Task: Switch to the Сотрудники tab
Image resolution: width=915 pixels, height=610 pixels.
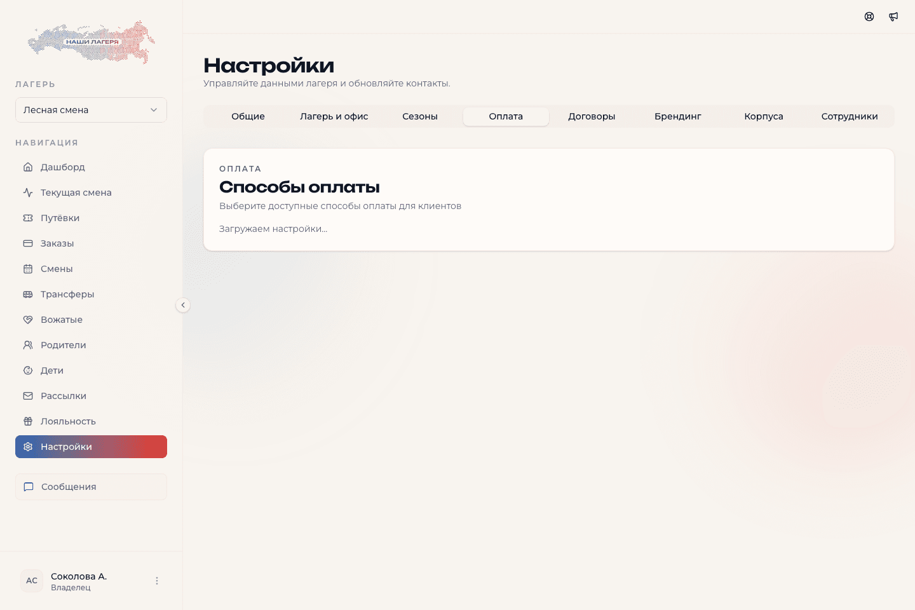Action: (x=850, y=116)
